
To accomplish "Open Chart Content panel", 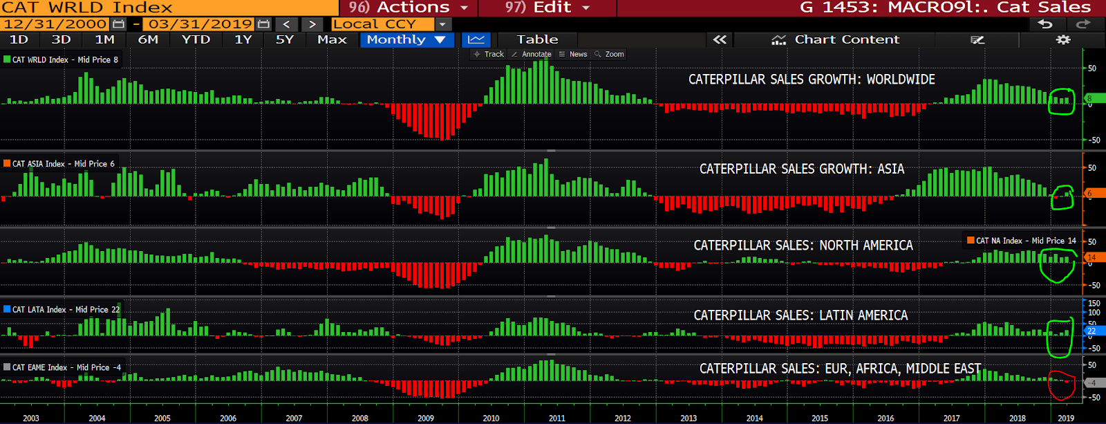I will [x=836, y=39].
